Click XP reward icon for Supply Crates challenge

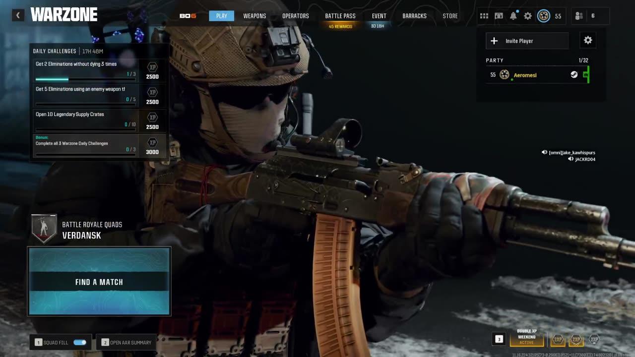pos(153,118)
